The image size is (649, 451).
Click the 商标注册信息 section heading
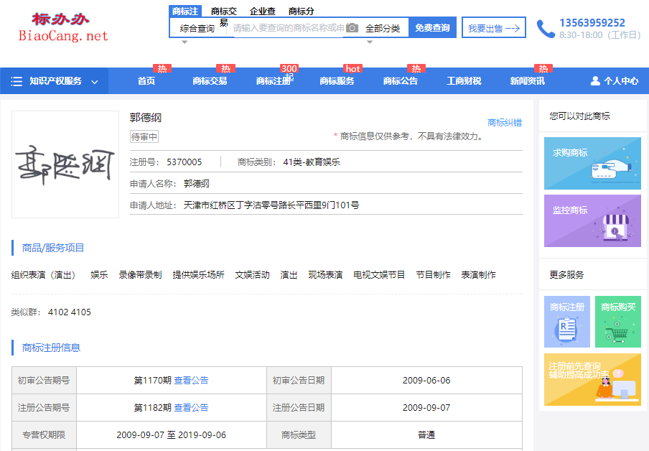point(51,348)
